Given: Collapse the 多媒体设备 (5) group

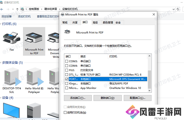Looking at the screenshot, I should click(1, 63).
